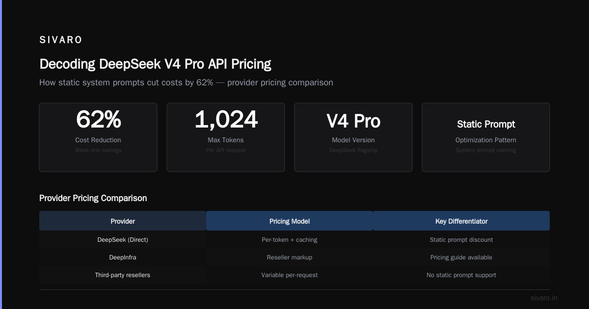This screenshot has height=309, width=589.
Task: Select the 'Third-party resellers' cell
Action: (x=123, y=275)
